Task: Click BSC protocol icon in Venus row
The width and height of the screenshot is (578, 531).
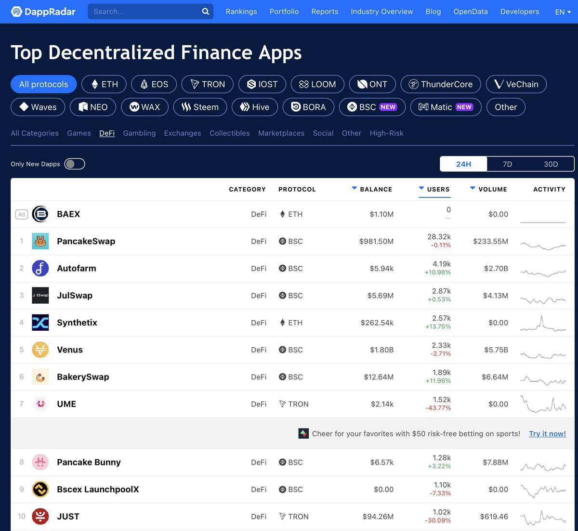Action: (283, 350)
